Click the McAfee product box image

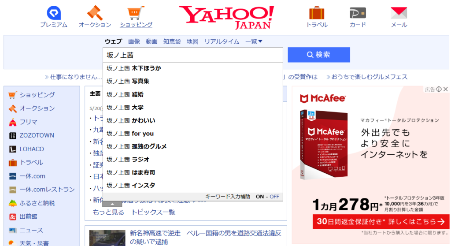coord(324,145)
